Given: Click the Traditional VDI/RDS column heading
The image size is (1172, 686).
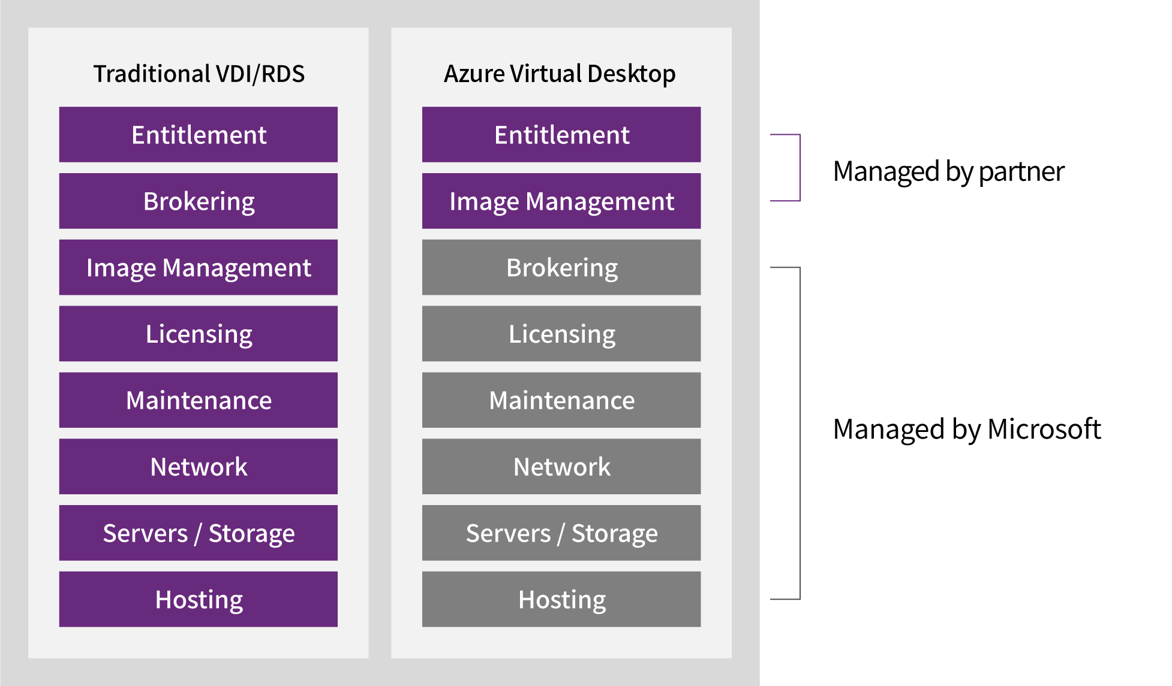Looking at the screenshot, I should tap(199, 74).
